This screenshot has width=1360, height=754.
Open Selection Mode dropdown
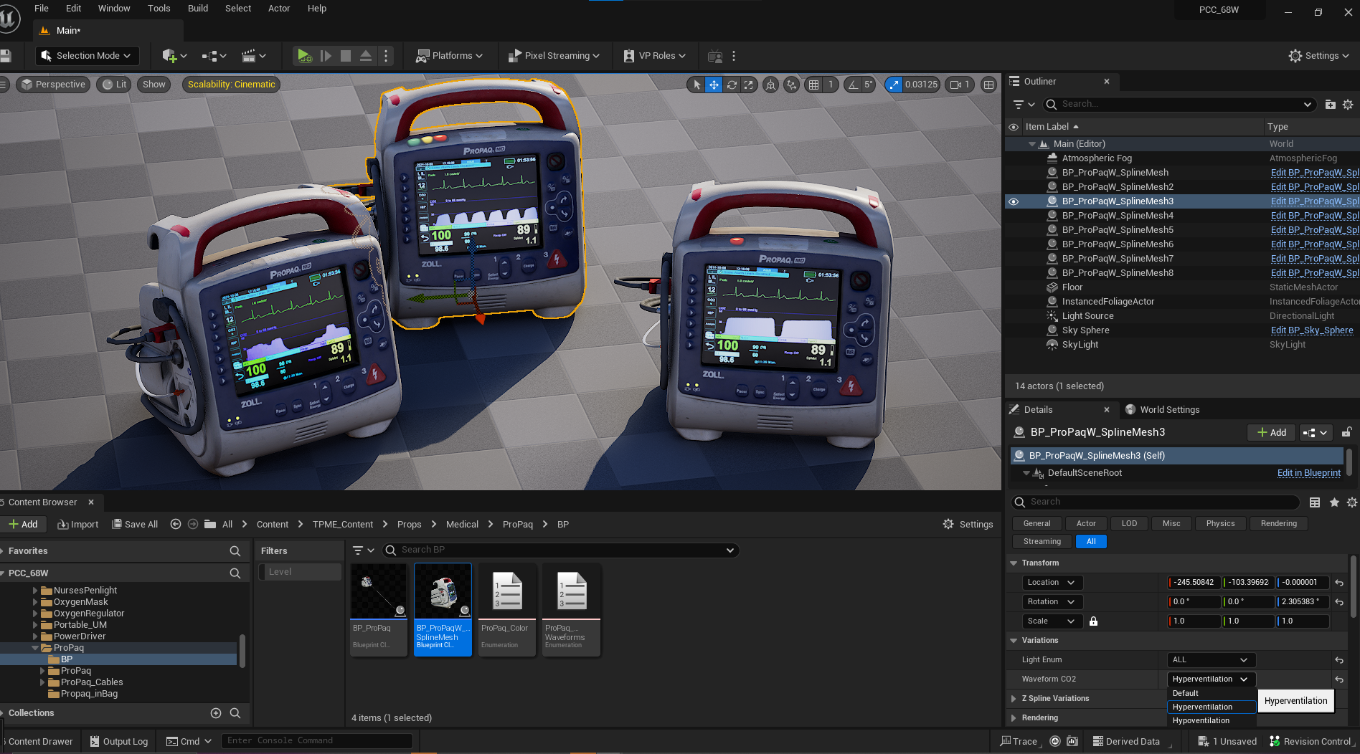[x=86, y=55]
